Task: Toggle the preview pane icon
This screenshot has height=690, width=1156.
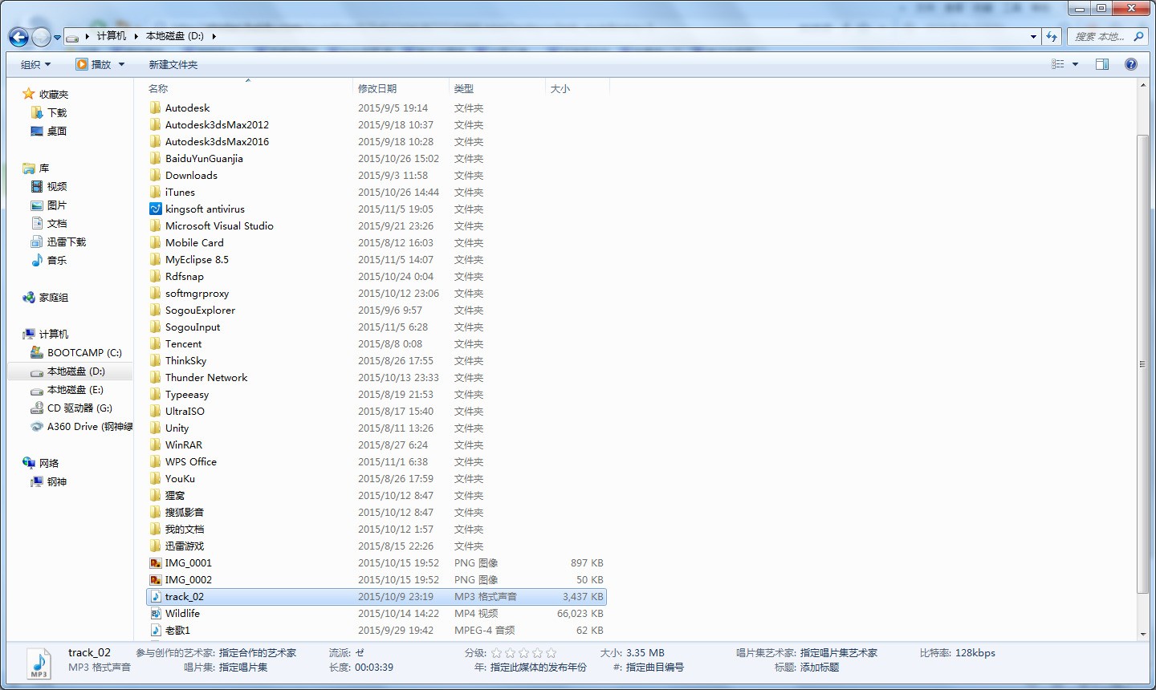Action: 1102,64
